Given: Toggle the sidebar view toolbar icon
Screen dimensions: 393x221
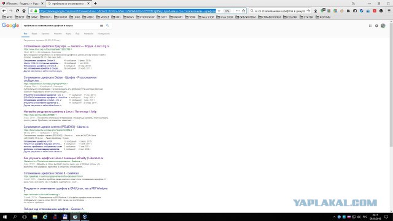Looking at the screenshot, I should 355,11.
